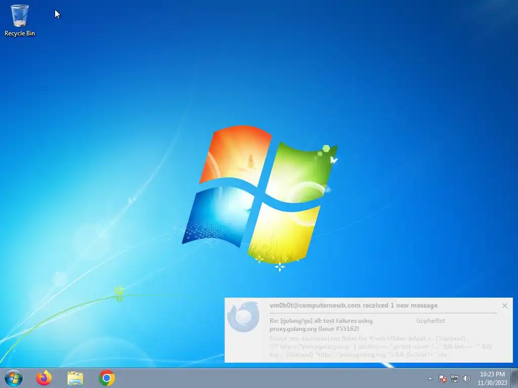The height and width of the screenshot is (388, 518).
Task: Open the golang/go test failures message subject
Action: (321, 325)
